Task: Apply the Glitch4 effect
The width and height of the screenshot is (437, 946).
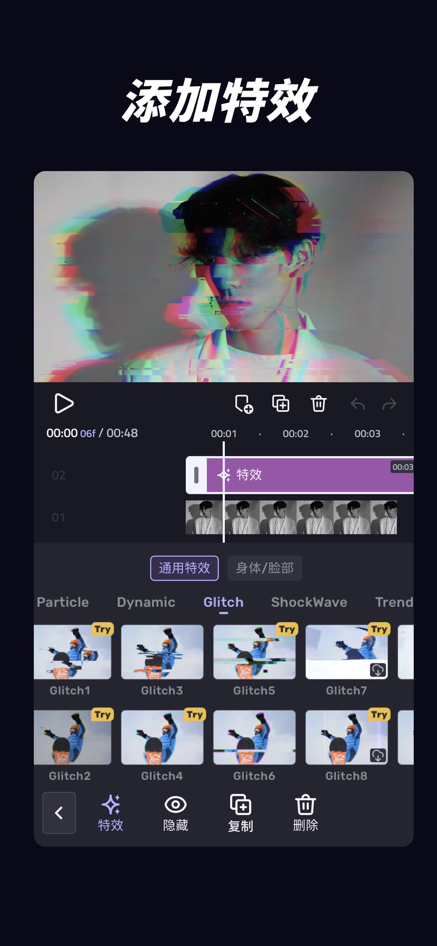Action: coord(162,737)
